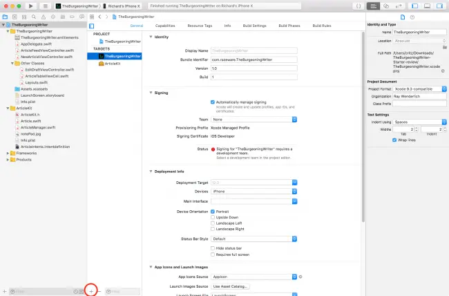Switch to the Info tab
The width and height of the screenshot is (449, 296).
click(x=227, y=26)
